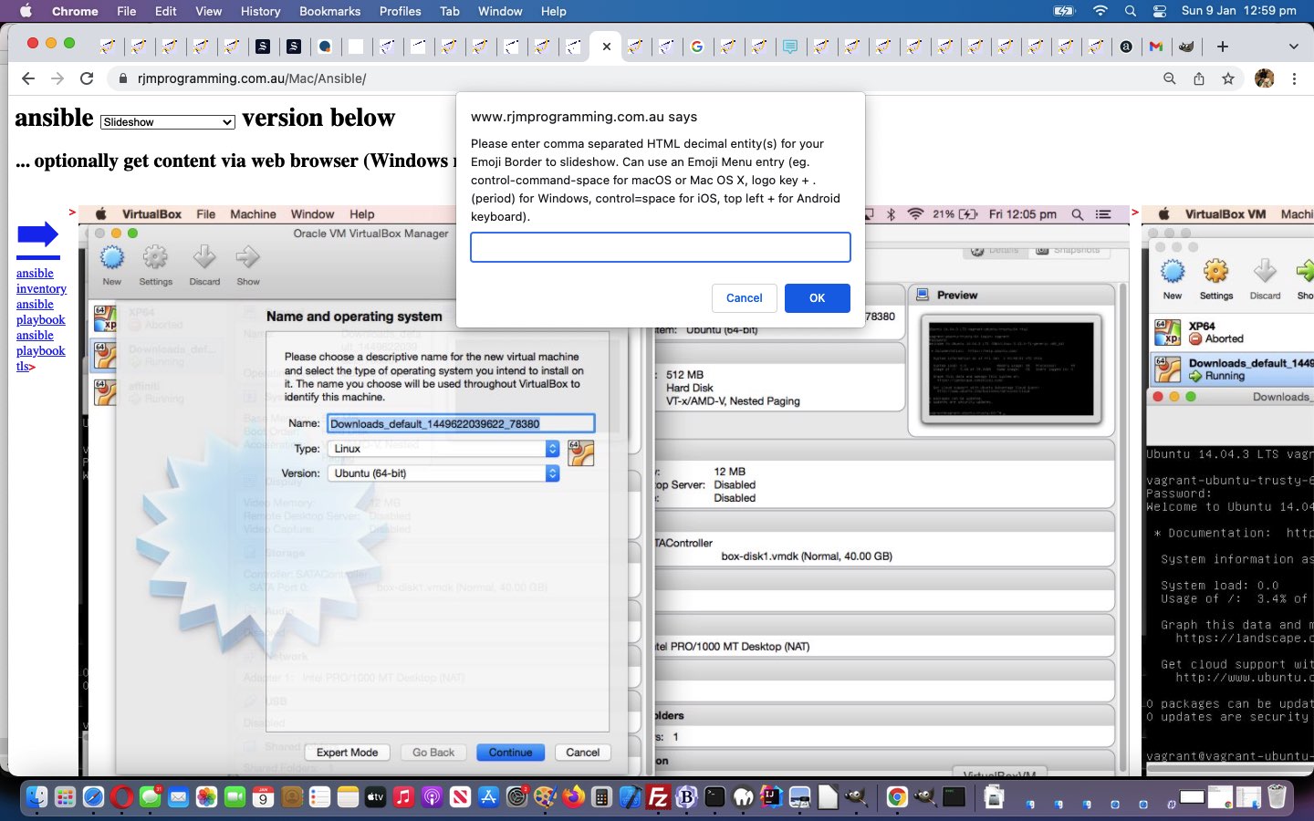Open the Chrome menu in the menu bar
The height and width of the screenshot is (821, 1314).
(x=75, y=11)
